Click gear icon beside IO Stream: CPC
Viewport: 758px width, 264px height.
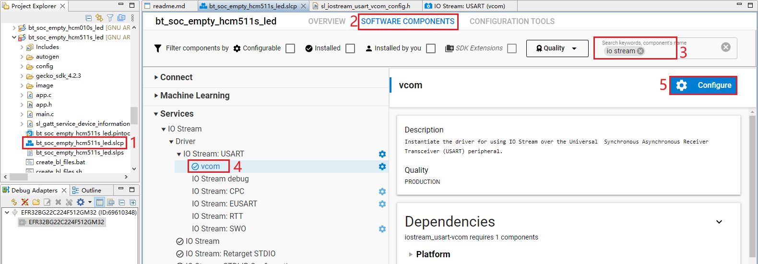pyautogui.click(x=382, y=192)
